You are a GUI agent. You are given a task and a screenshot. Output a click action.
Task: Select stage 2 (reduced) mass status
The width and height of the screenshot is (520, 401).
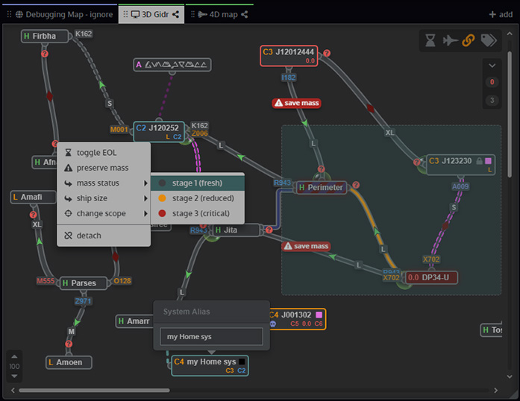click(x=202, y=198)
